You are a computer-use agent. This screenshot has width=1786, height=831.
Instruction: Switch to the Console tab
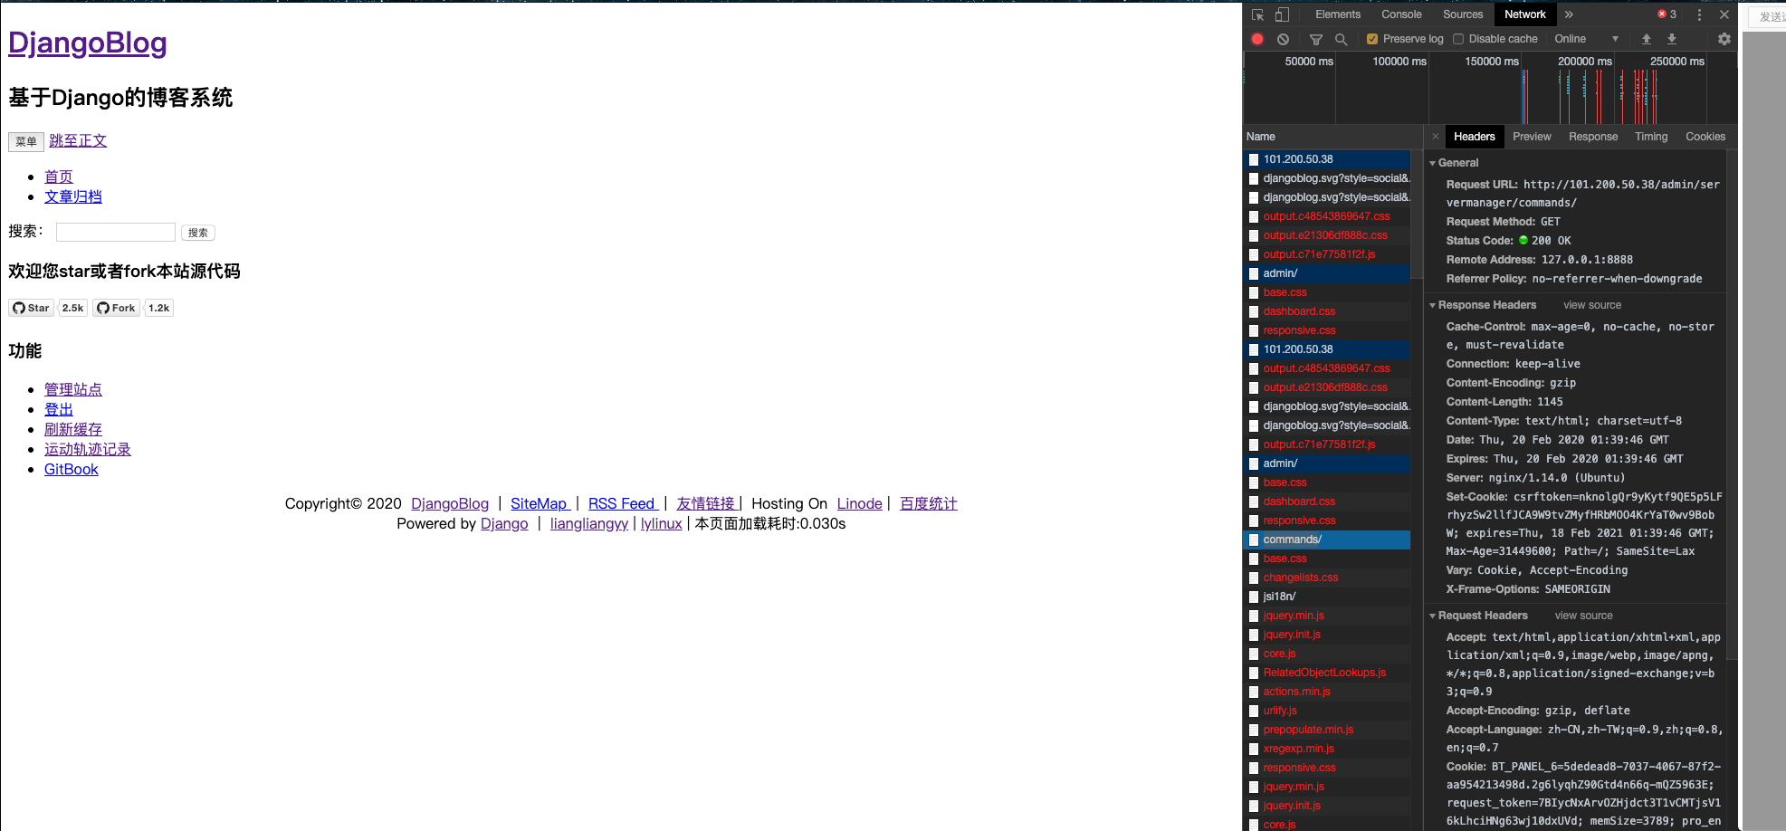pyautogui.click(x=1401, y=14)
